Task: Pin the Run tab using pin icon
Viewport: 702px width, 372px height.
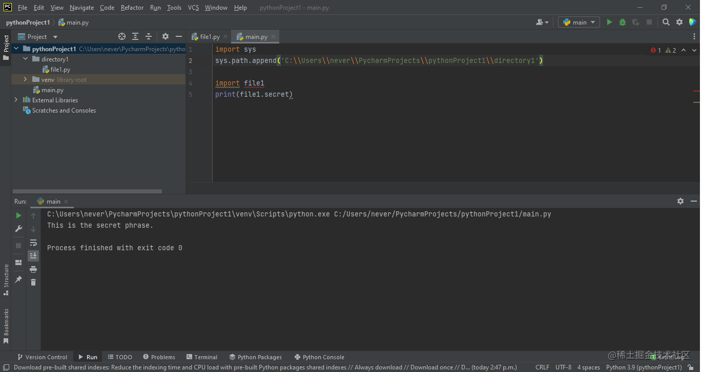Action: (x=18, y=279)
